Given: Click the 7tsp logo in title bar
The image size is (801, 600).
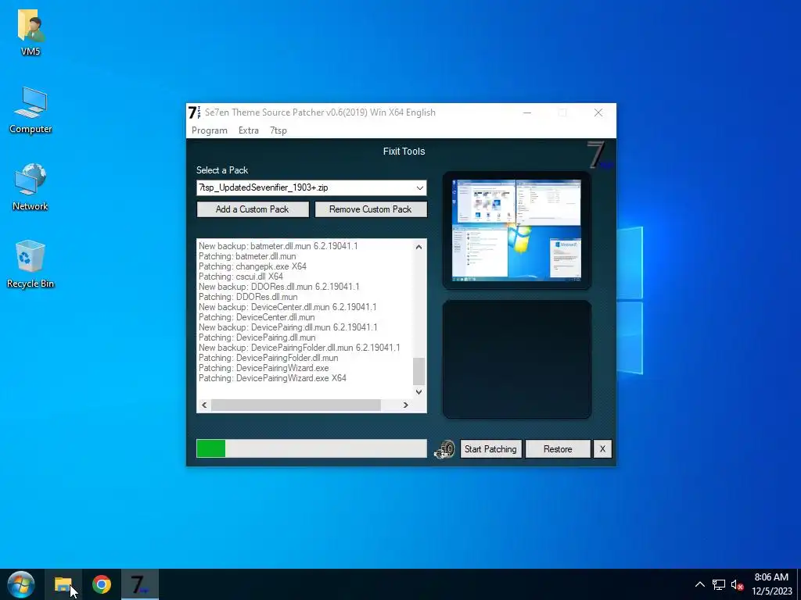Looking at the screenshot, I should tap(195, 112).
